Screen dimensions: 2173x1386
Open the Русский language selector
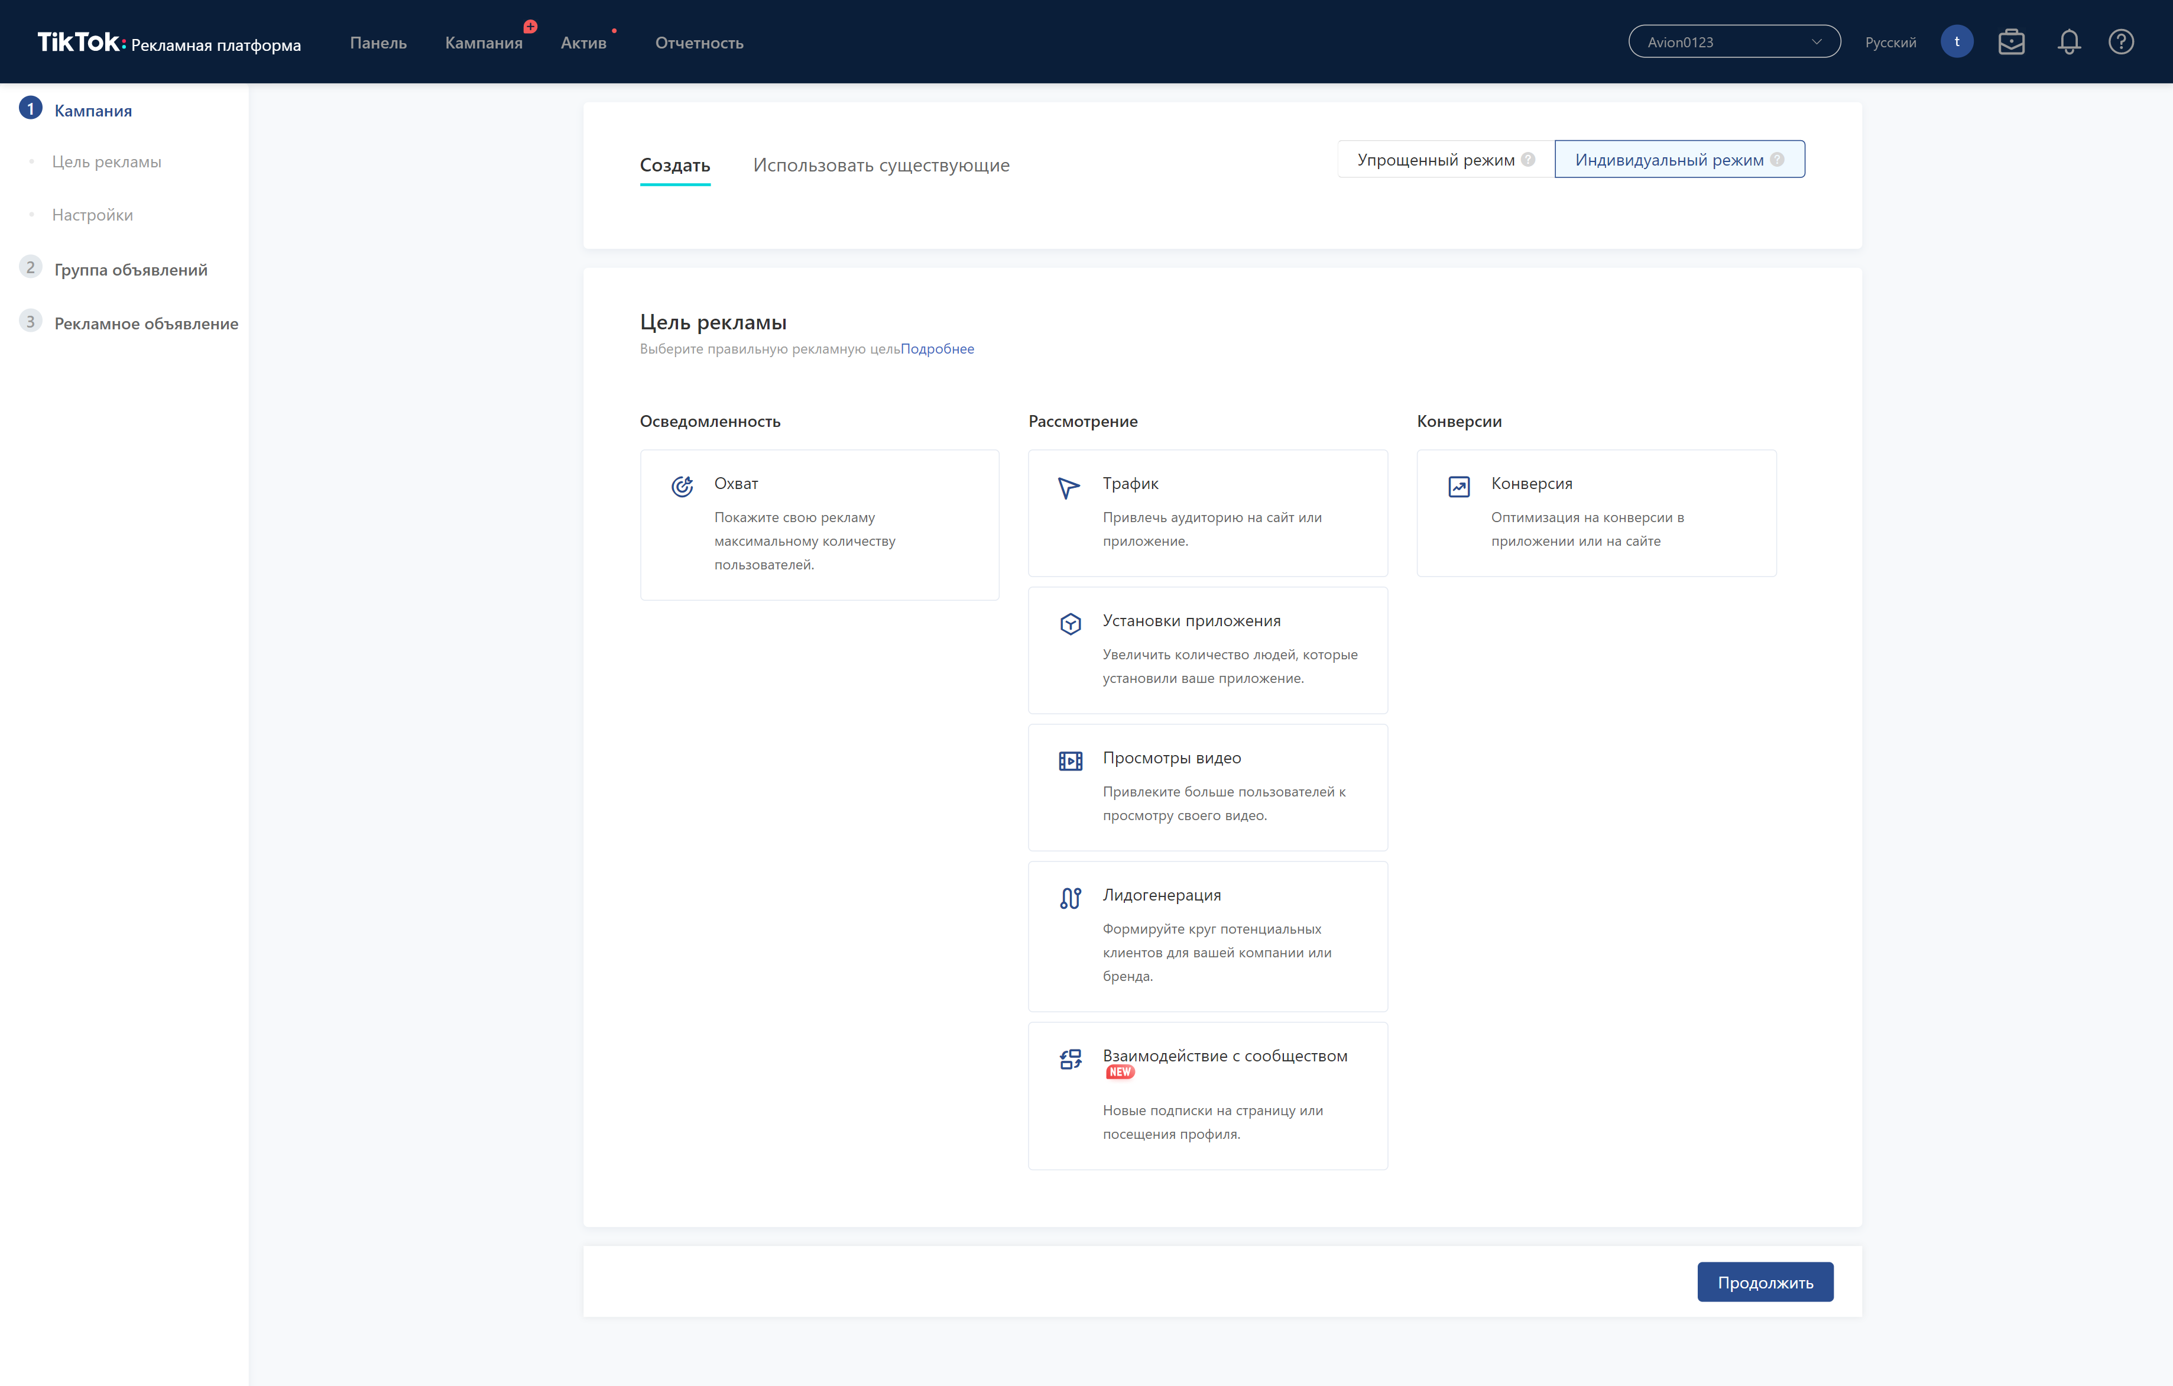1890,43
